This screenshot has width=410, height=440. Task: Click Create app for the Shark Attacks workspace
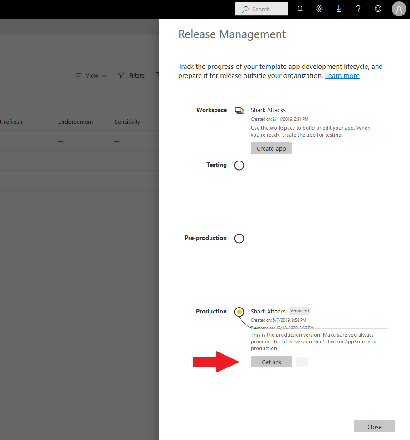pyautogui.click(x=271, y=148)
